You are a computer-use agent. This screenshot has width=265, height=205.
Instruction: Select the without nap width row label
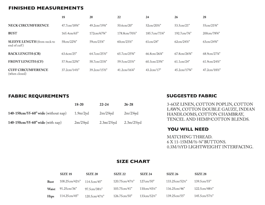pyautogui.click(x=37, y=113)
